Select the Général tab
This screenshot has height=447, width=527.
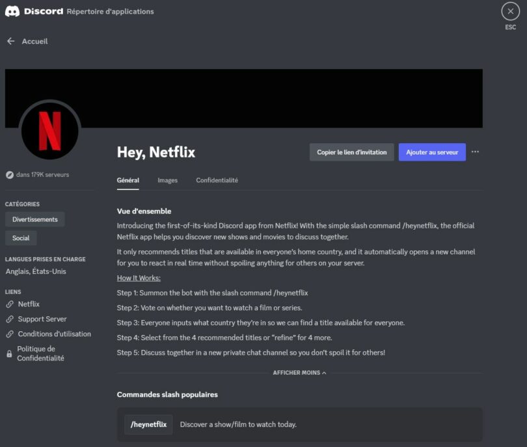pyautogui.click(x=128, y=180)
